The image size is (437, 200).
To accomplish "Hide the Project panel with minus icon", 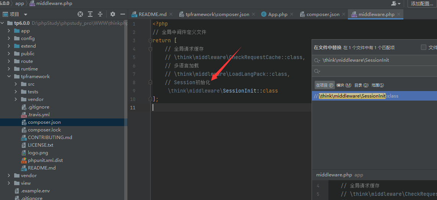I will 123,14.
